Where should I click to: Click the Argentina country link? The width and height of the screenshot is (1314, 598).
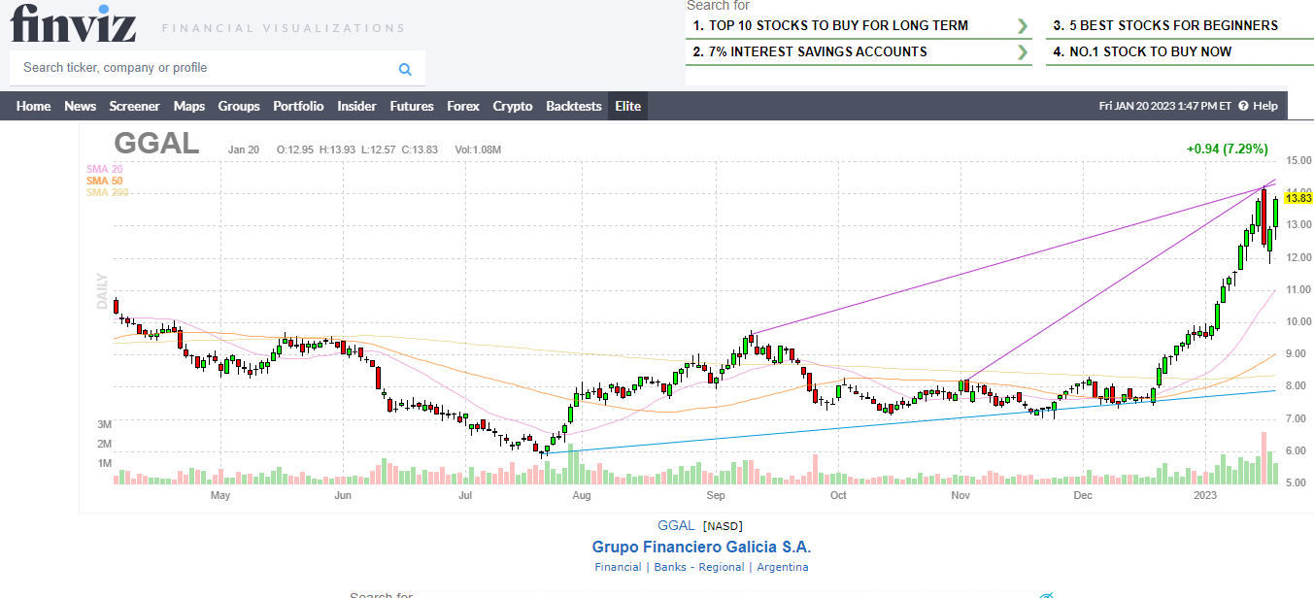(783, 567)
